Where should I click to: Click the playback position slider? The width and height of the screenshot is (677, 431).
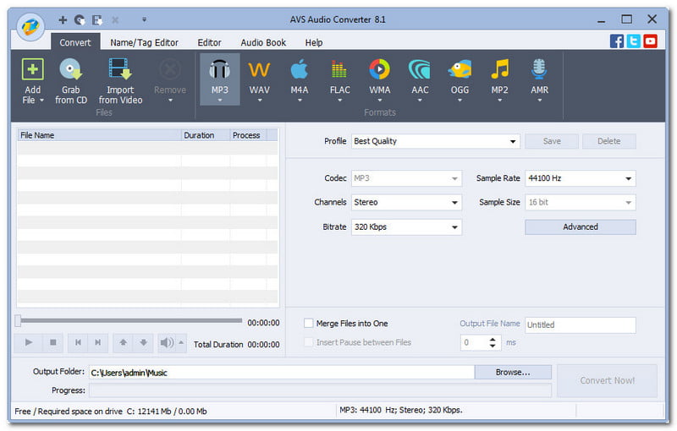point(127,321)
